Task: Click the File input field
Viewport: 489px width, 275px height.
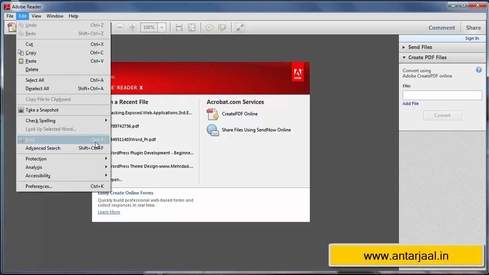Action: (x=442, y=95)
